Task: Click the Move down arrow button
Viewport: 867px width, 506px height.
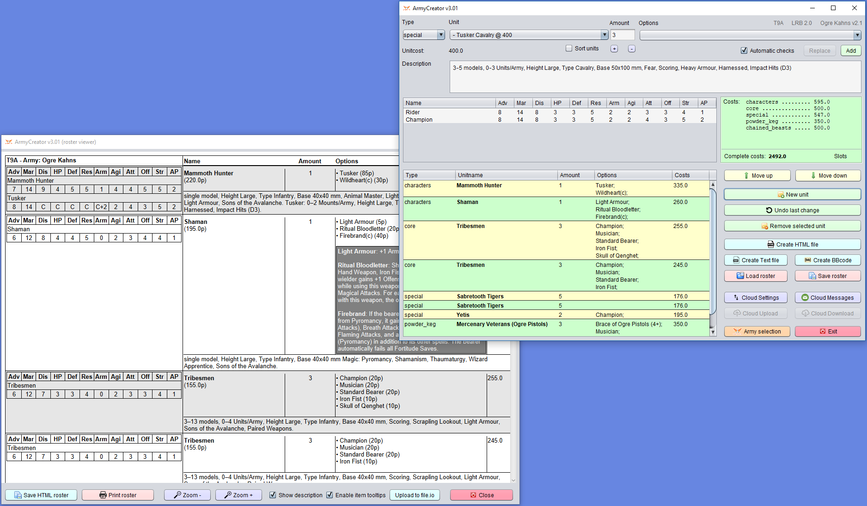Action: pos(828,176)
